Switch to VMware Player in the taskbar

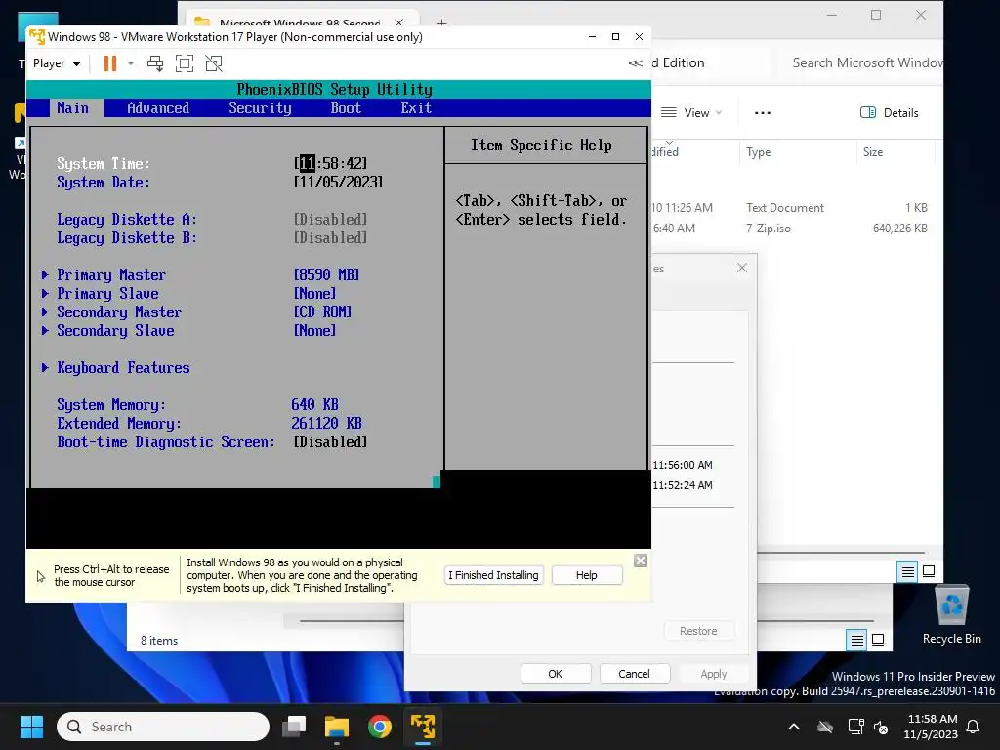(422, 727)
